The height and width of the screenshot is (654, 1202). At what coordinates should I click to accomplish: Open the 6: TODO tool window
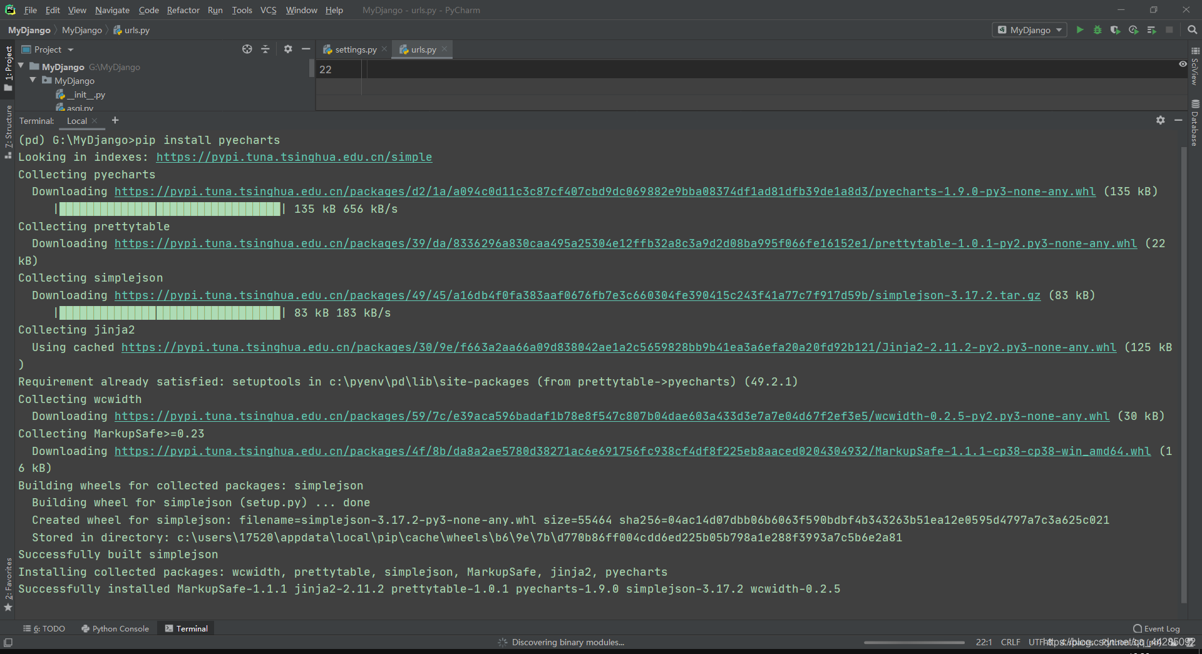(x=44, y=628)
